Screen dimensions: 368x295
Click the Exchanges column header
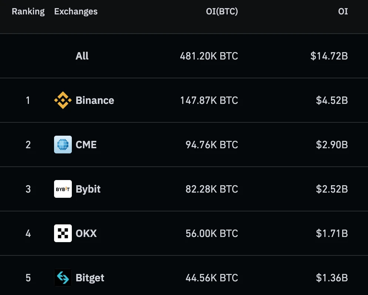[76, 11]
